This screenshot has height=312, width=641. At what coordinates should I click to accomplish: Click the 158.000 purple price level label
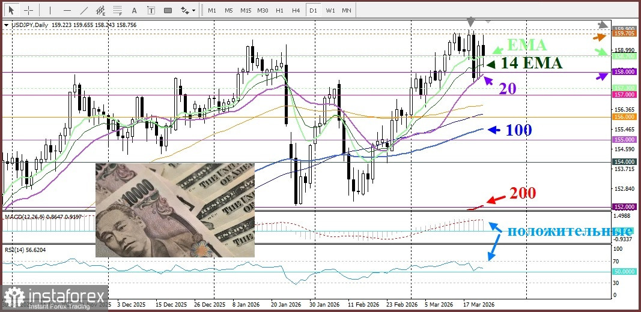click(624, 72)
